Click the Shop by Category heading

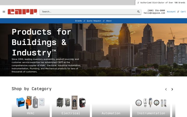point(32,89)
